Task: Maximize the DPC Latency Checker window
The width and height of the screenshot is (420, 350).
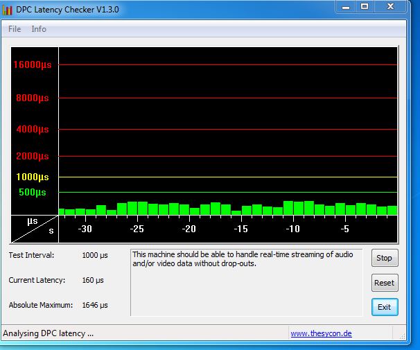Action: coord(365,6)
